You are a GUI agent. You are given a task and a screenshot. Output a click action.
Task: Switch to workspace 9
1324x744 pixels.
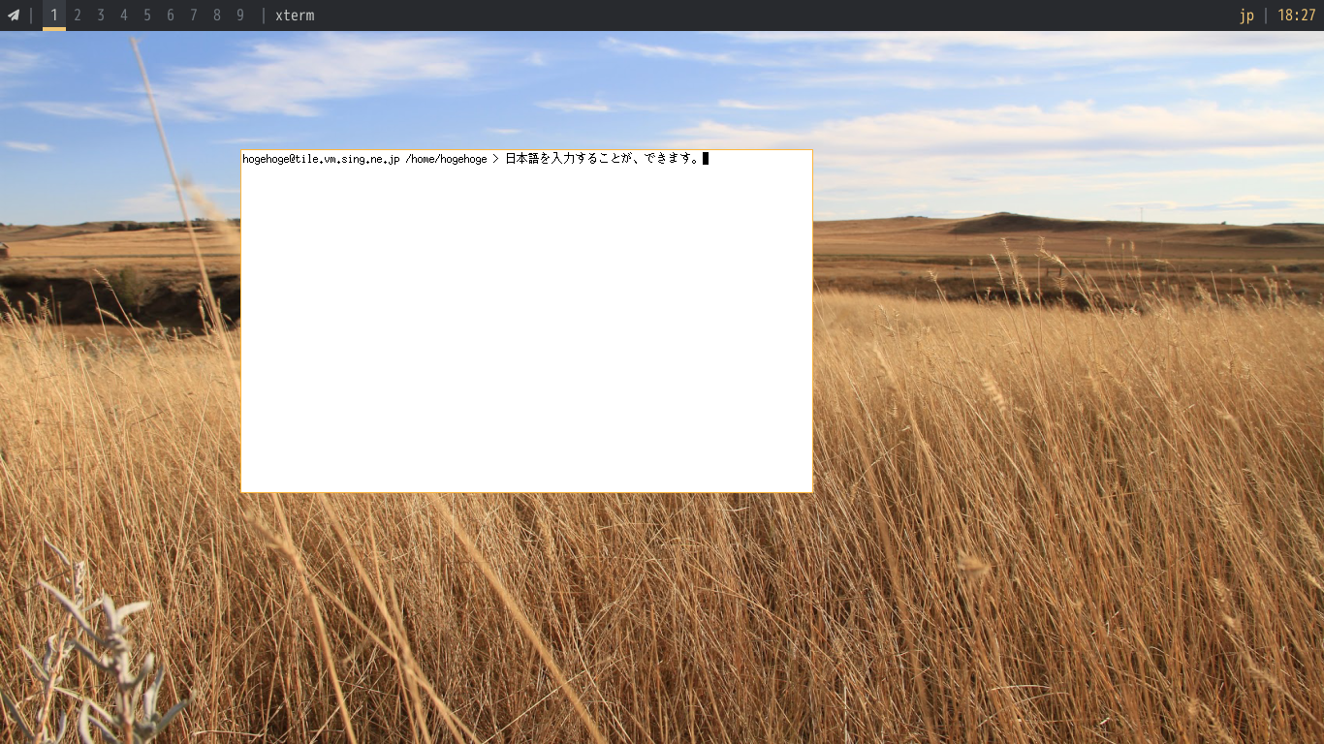(240, 15)
